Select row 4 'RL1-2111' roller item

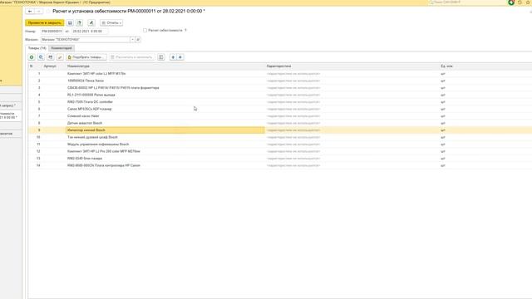point(280,95)
